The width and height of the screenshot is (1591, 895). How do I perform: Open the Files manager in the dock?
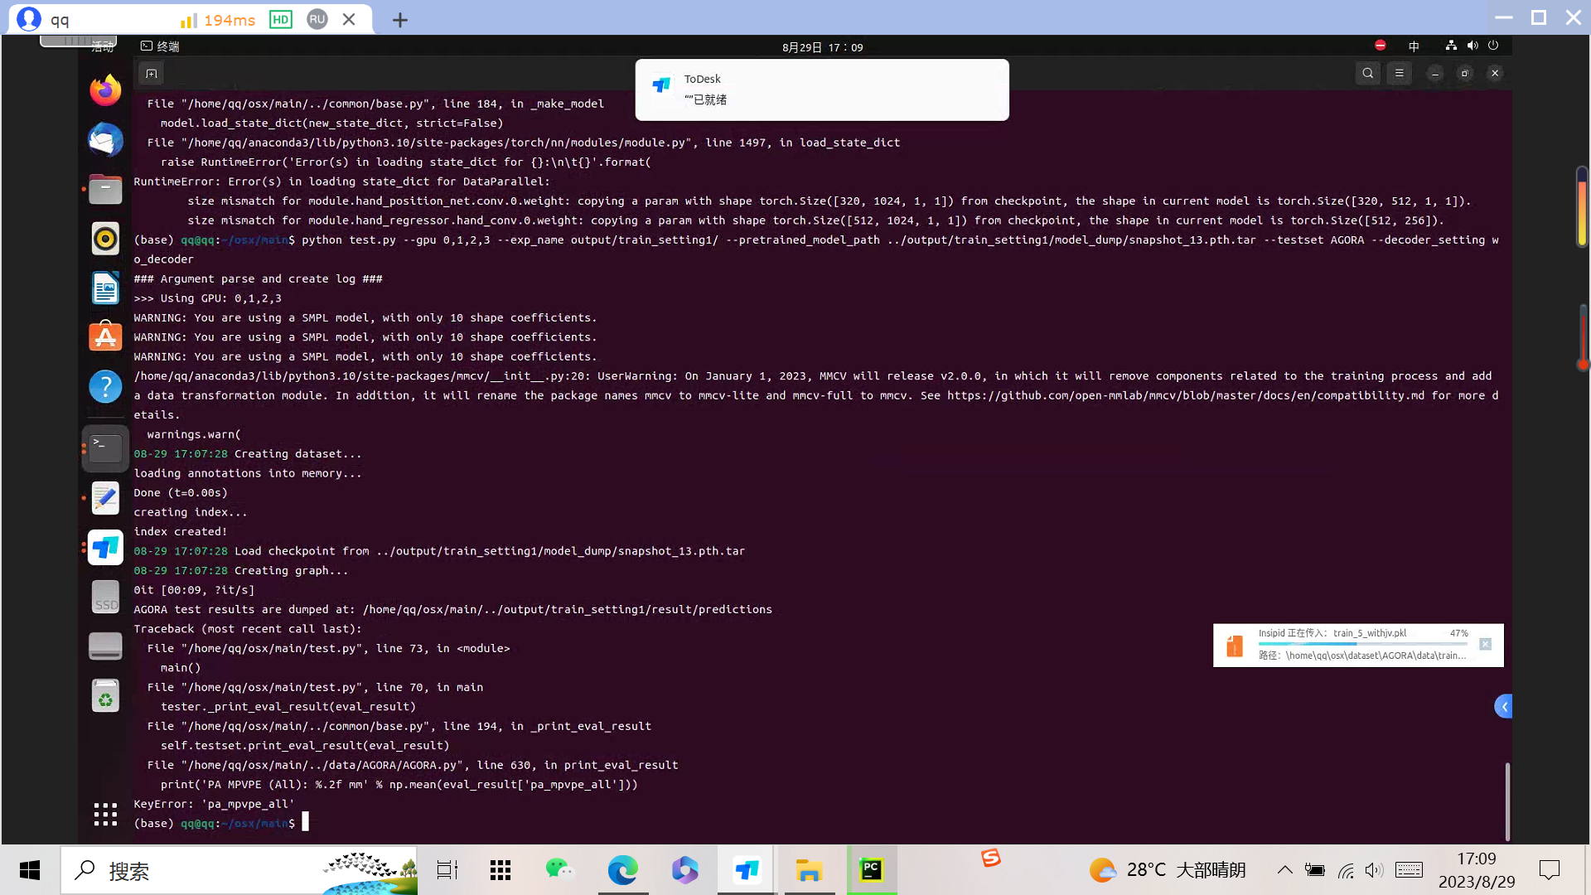coord(105,189)
